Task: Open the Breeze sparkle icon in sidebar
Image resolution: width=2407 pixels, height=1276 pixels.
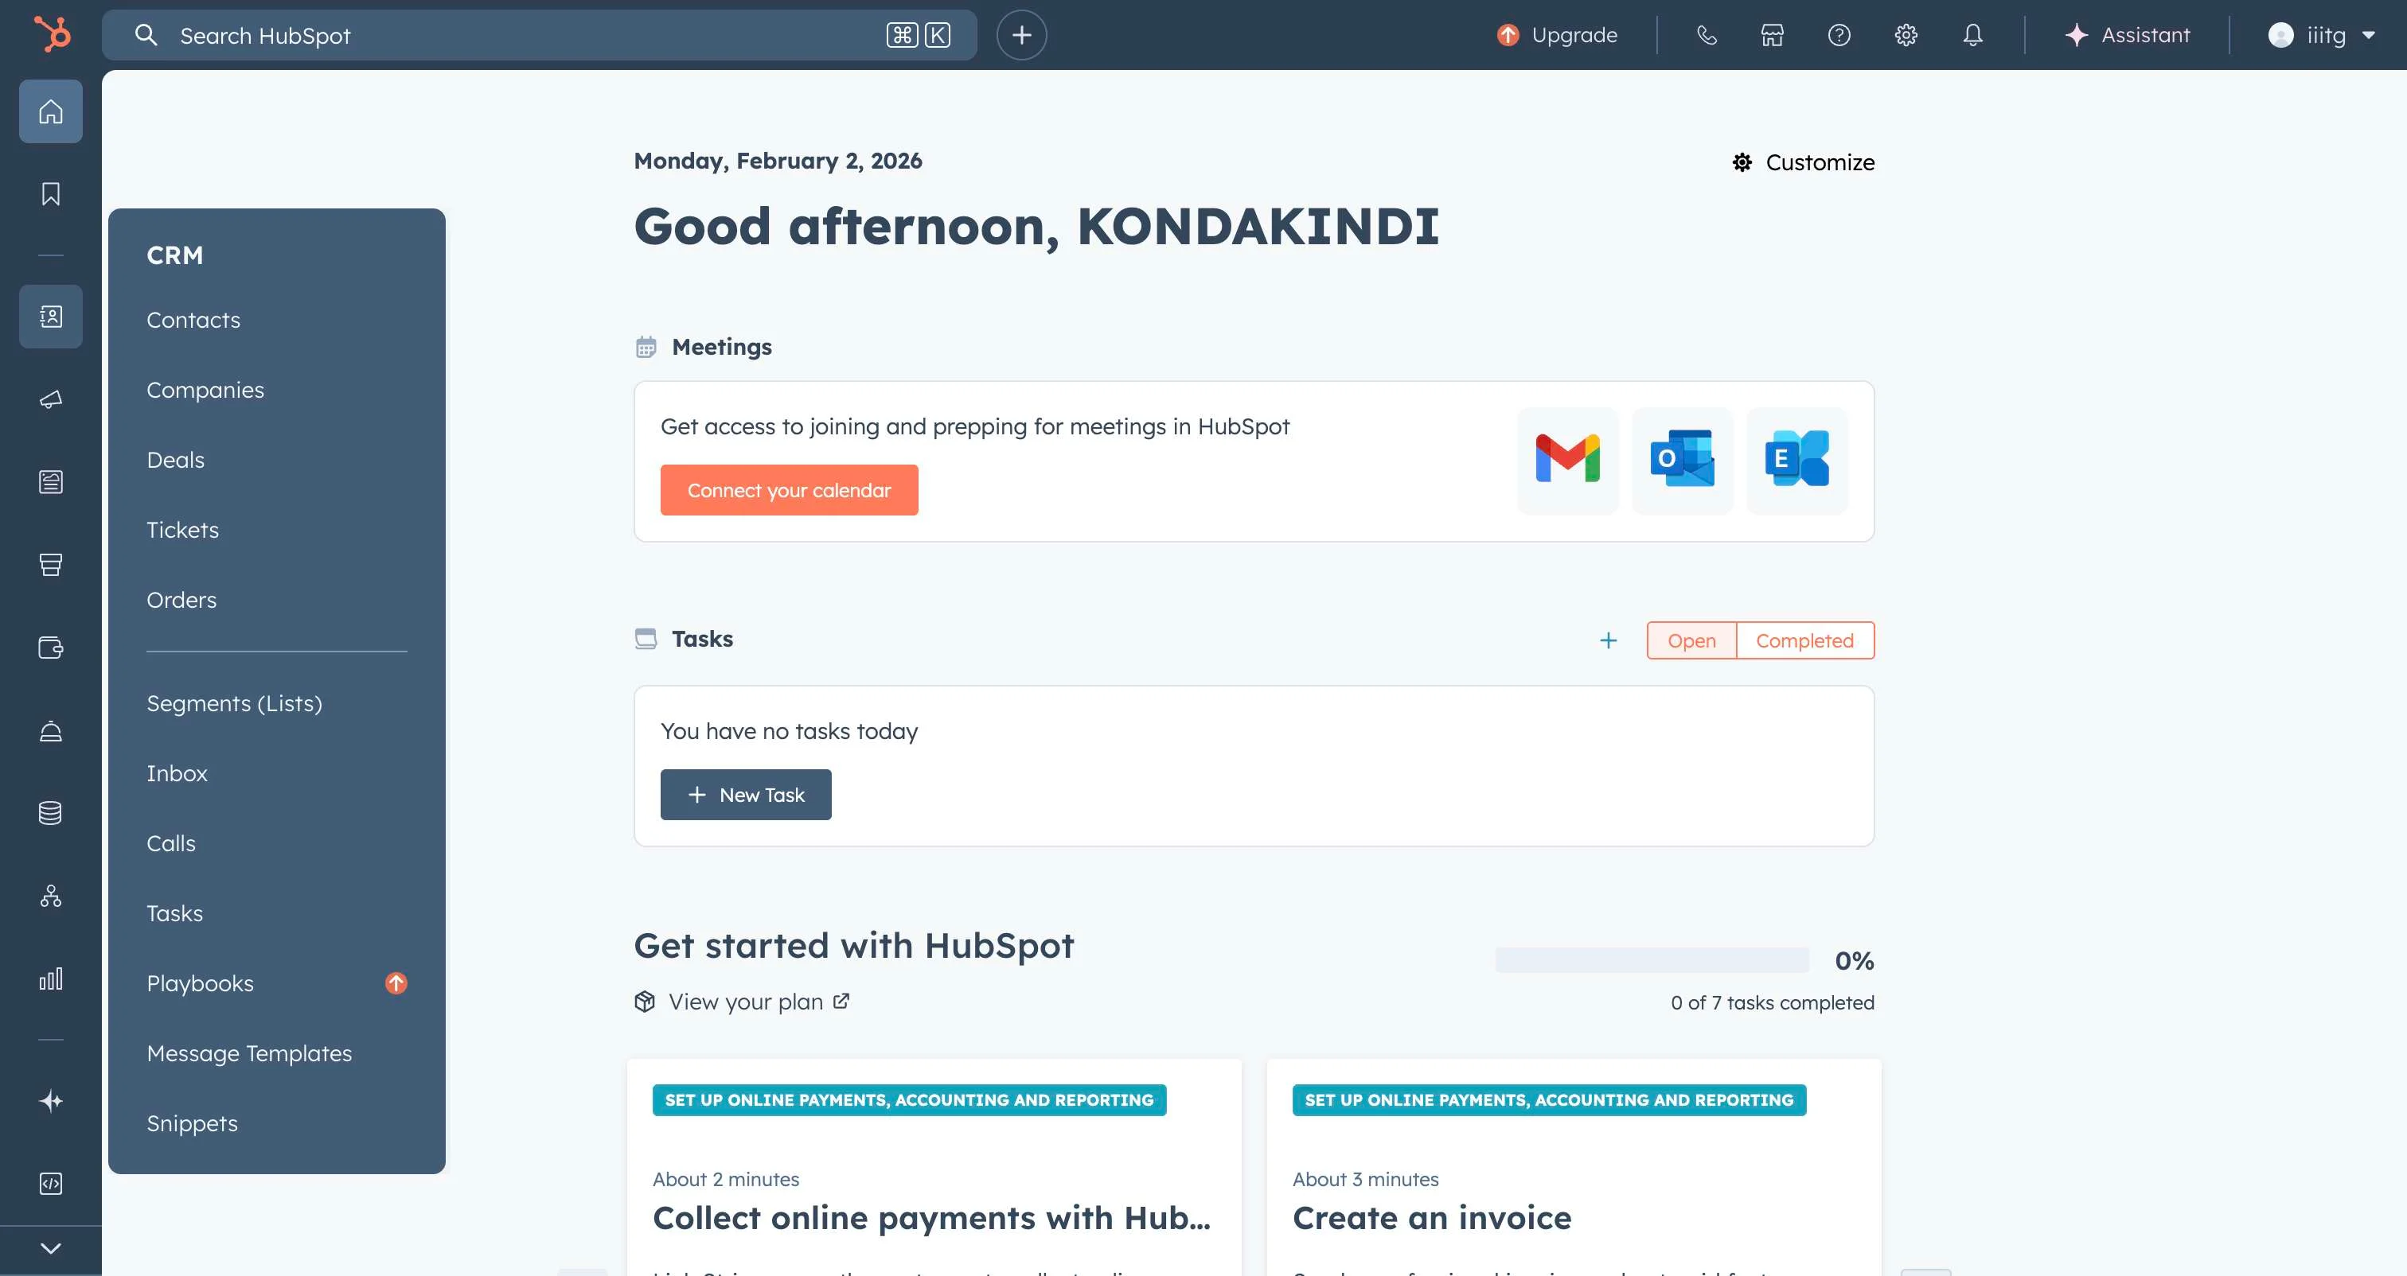Action: (x=50, y=1100)
